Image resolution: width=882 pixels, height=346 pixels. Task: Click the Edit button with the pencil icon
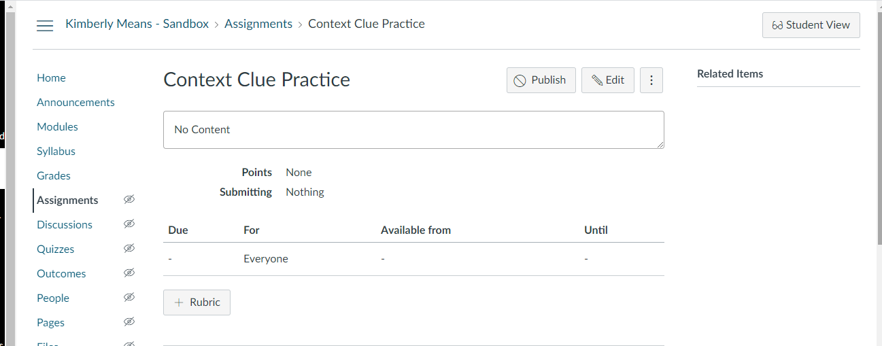[x=608, y=80]
